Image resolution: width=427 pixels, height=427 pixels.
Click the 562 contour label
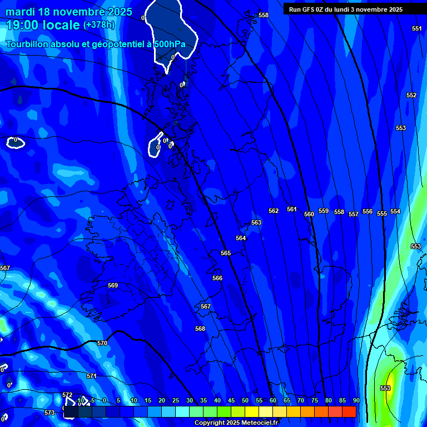point(274,211)
